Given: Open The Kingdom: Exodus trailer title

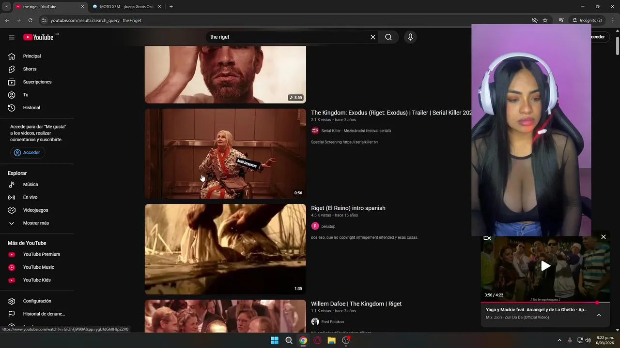Looking at the screenshot, I should coord(391,113).
